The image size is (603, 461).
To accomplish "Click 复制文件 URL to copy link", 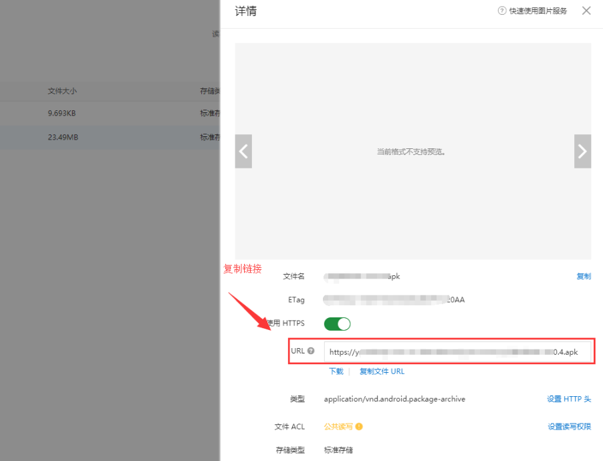I will click(x=382, y=371).
